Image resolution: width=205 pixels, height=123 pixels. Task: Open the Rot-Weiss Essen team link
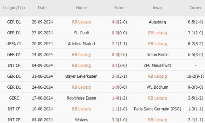[x=81, y=98]
